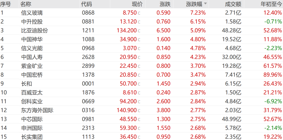
Task: Click 中国宏桥 year-to-date value 89.96%
Action: pyautogui.click(x=273, y=75)
